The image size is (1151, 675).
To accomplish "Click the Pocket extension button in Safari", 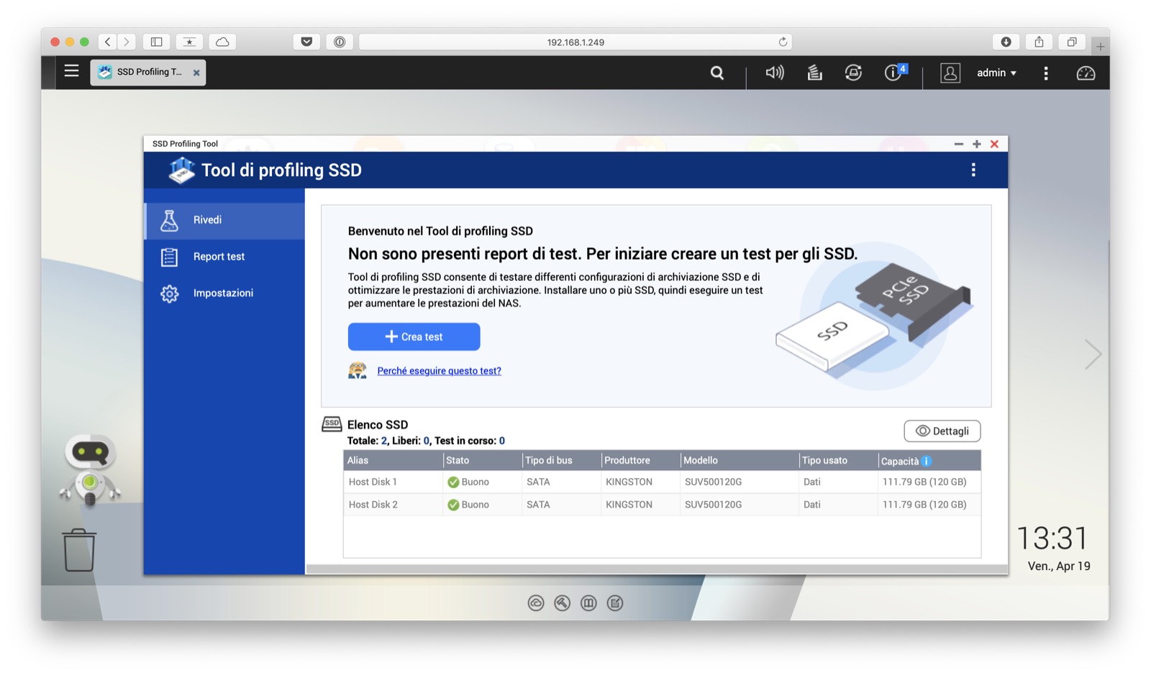I will [306, 42].
